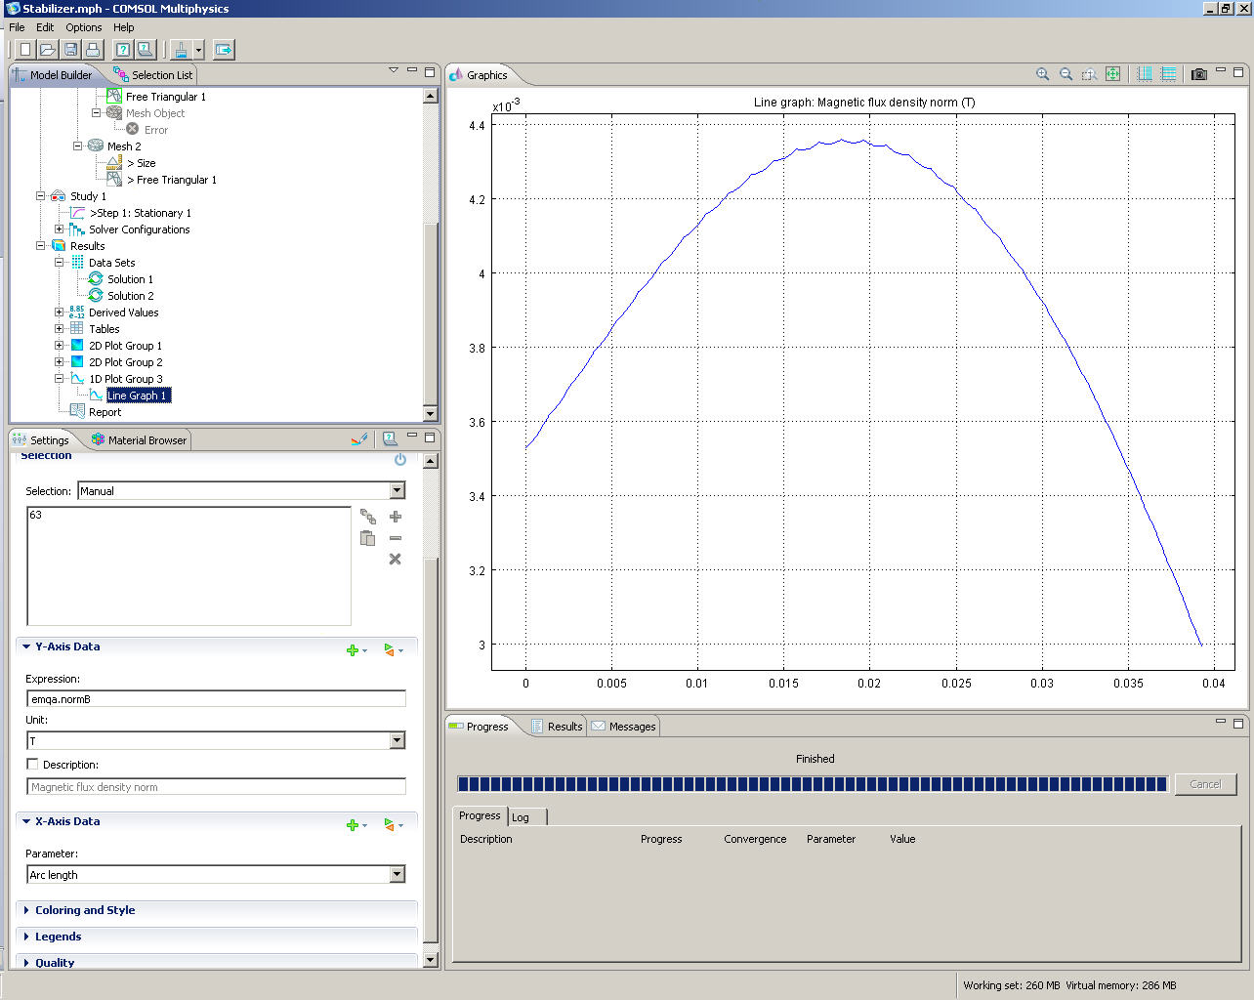
Task: Click the solver progress bar
Action: 812,784
